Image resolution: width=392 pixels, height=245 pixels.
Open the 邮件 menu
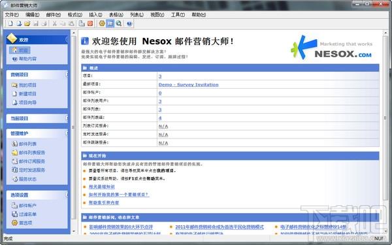[x=54, y=15]
